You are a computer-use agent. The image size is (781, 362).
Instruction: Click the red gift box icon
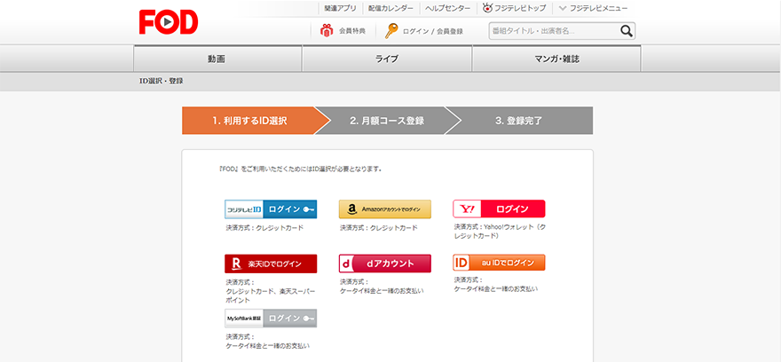click(327, 31)
